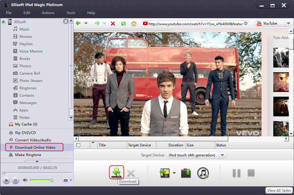
Task: Open Messages in the sidebar
Action: [28, 103]
